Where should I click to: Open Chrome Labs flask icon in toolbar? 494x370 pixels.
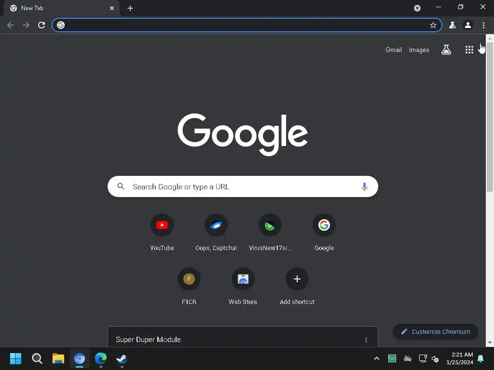point(453,25)
